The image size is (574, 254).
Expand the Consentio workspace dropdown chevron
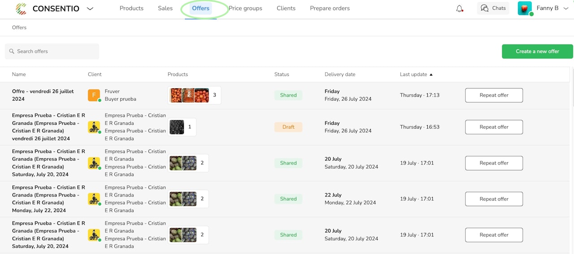click(x=90, y=8)
